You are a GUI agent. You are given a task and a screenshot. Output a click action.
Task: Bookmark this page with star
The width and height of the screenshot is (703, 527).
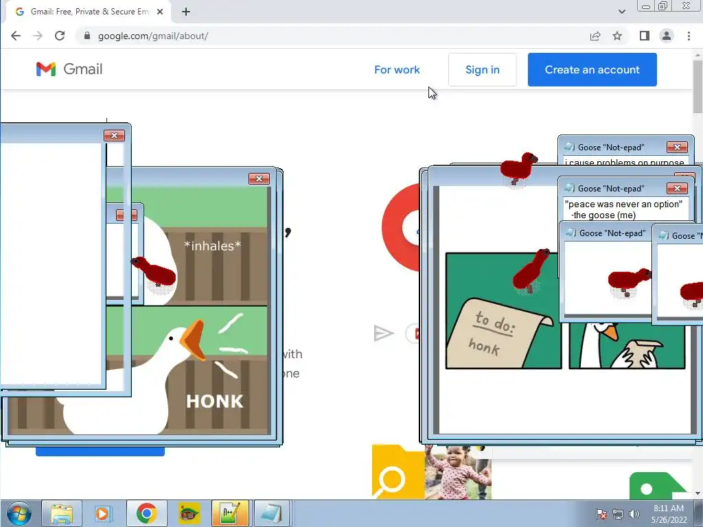[617, 36]
